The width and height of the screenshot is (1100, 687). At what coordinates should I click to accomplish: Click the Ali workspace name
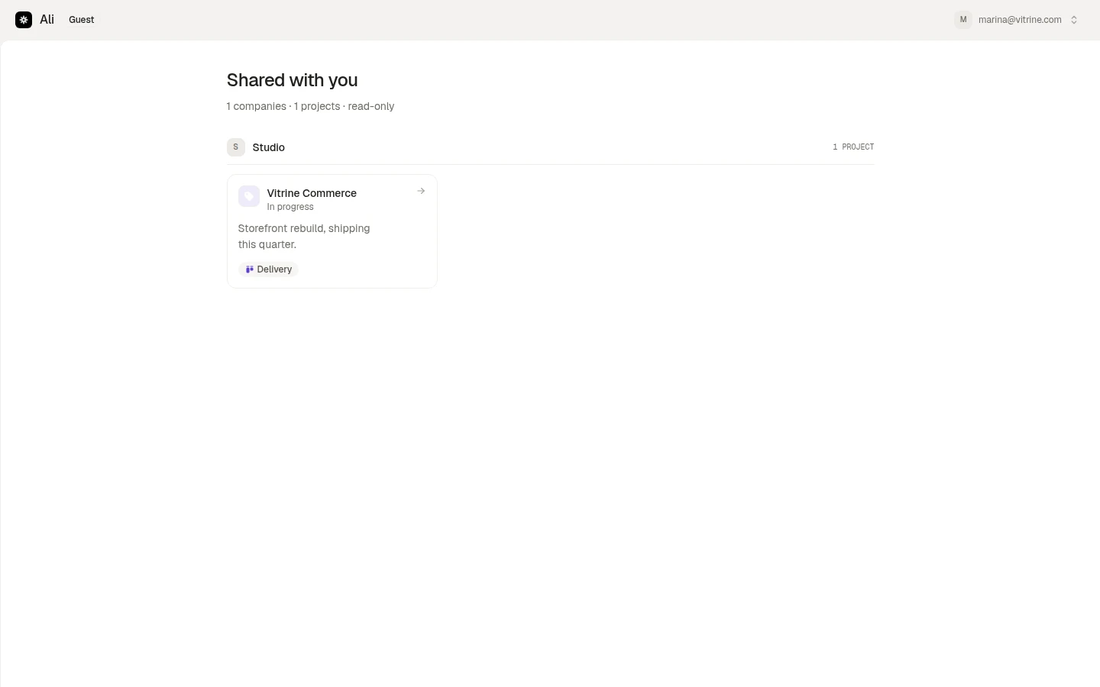pyautogui.click(x=47, y=20)
